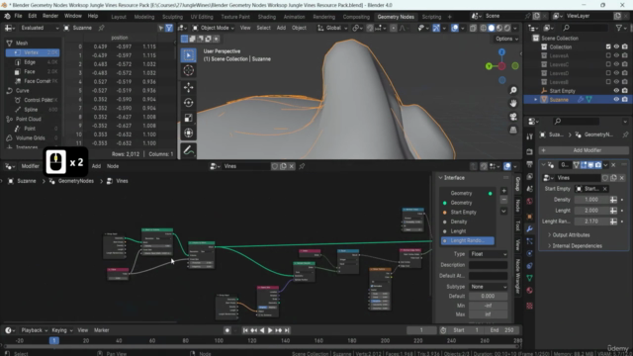
Task: Toggle visibility of Start Empty object
Action: (616, 91)
